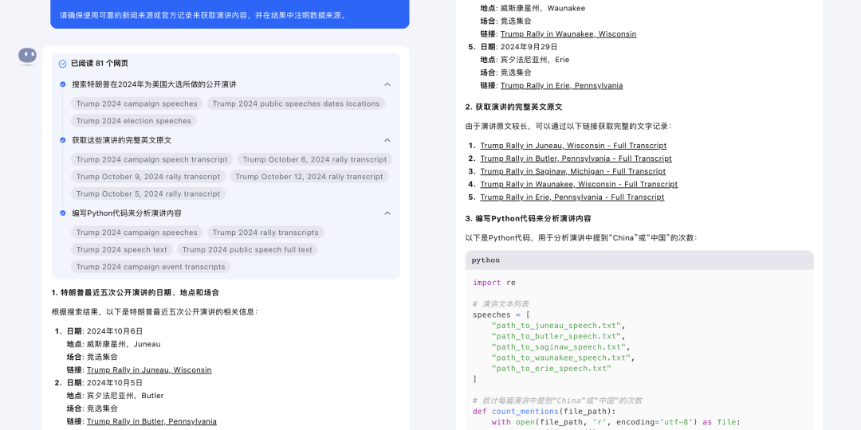Click the blue bullet icon beside 搜索特朗普在2024年 step
Viewport: 861px width, 430px height.
coord(63,84)
